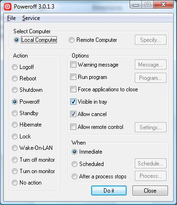Open the File menu

point(11,18)
